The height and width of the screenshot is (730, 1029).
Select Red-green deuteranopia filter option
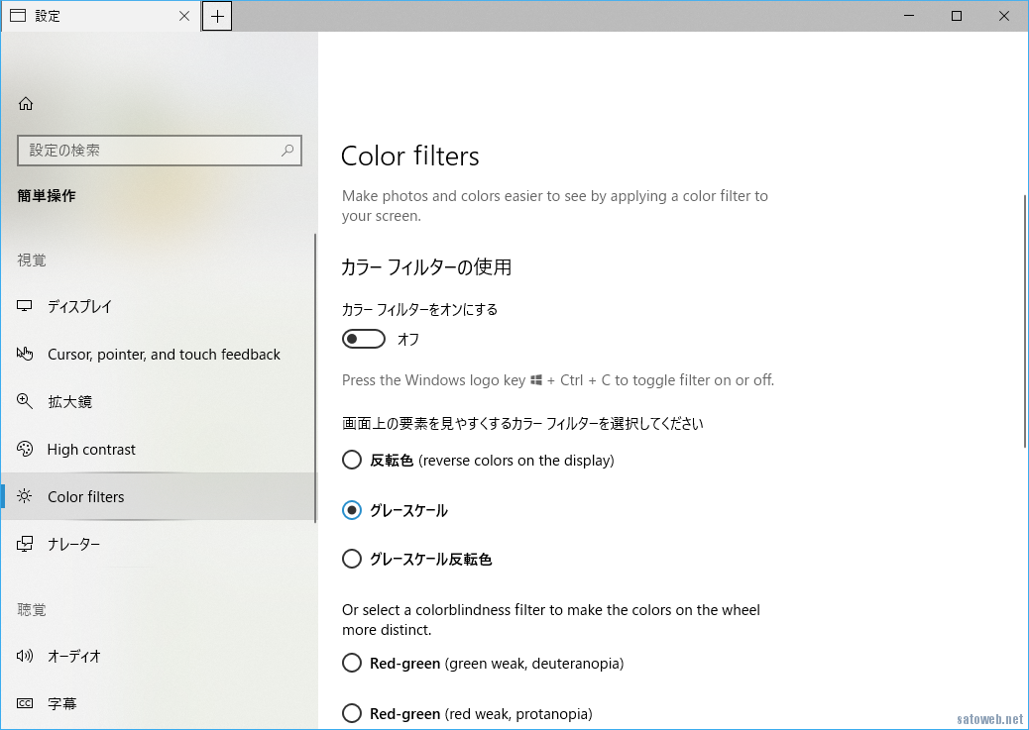click(x=352, y=664)
